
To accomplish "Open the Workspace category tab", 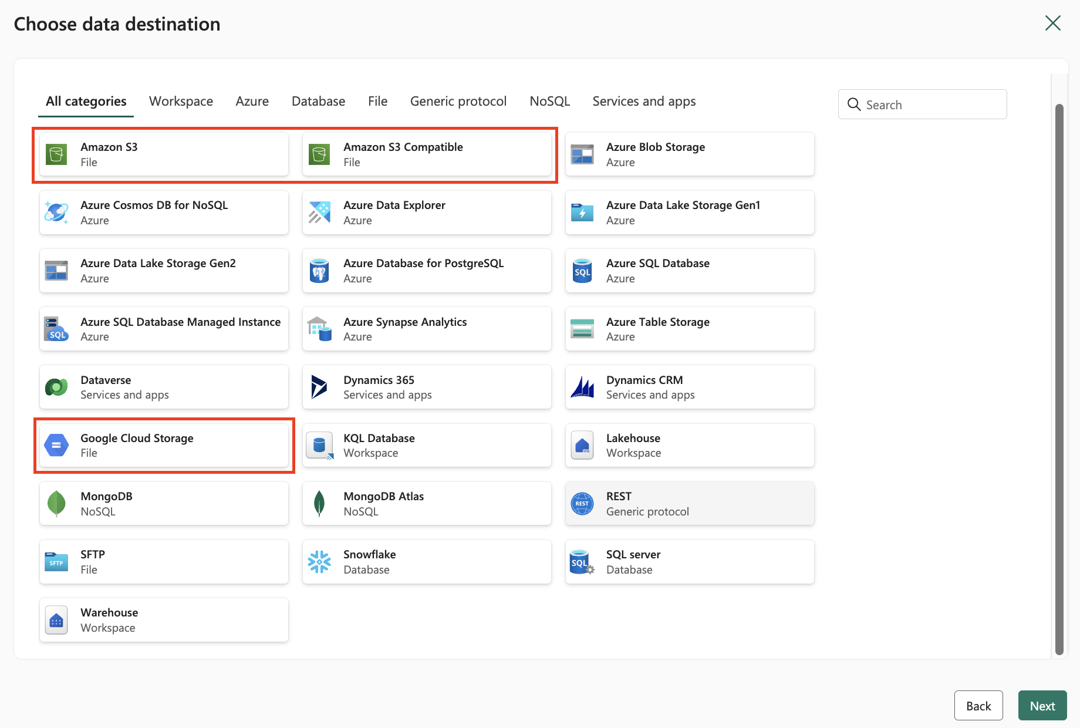I will click(181, 101).
